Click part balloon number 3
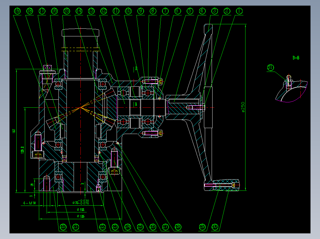This screenshot has height=239, width=320. point(215,11)
